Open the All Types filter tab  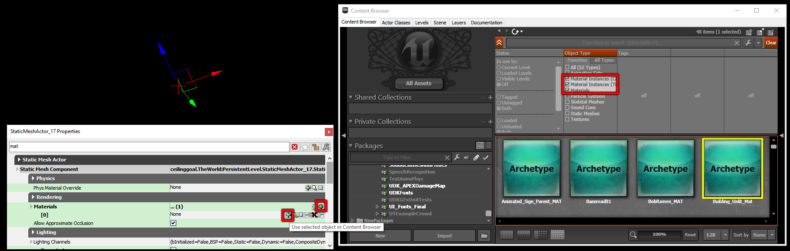(x=604, y=60)
